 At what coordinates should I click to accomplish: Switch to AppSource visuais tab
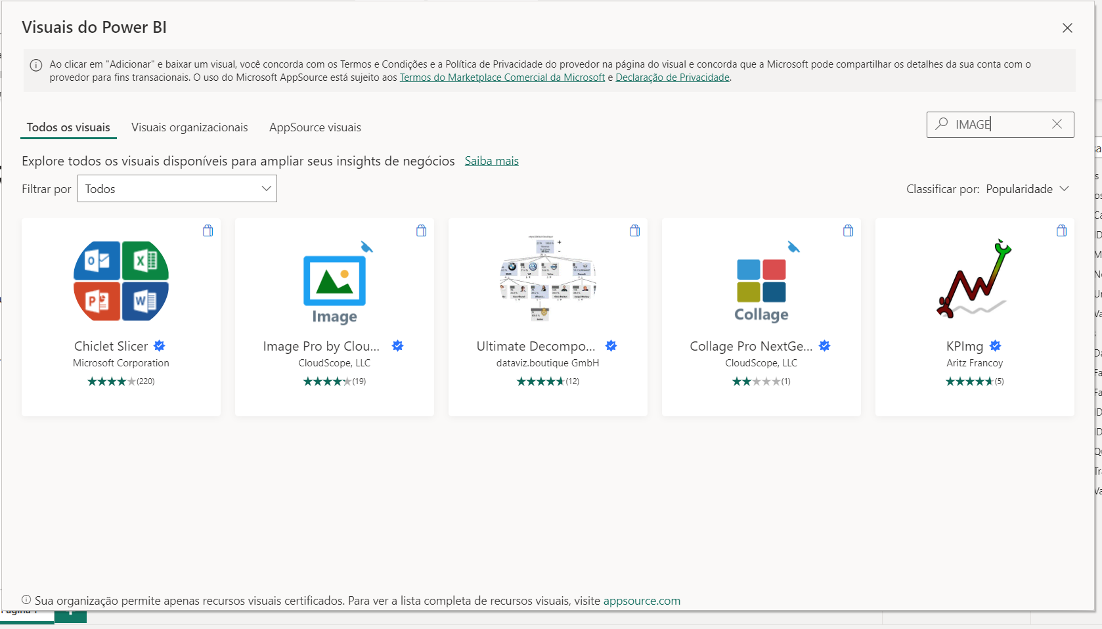tap(315, 127)
